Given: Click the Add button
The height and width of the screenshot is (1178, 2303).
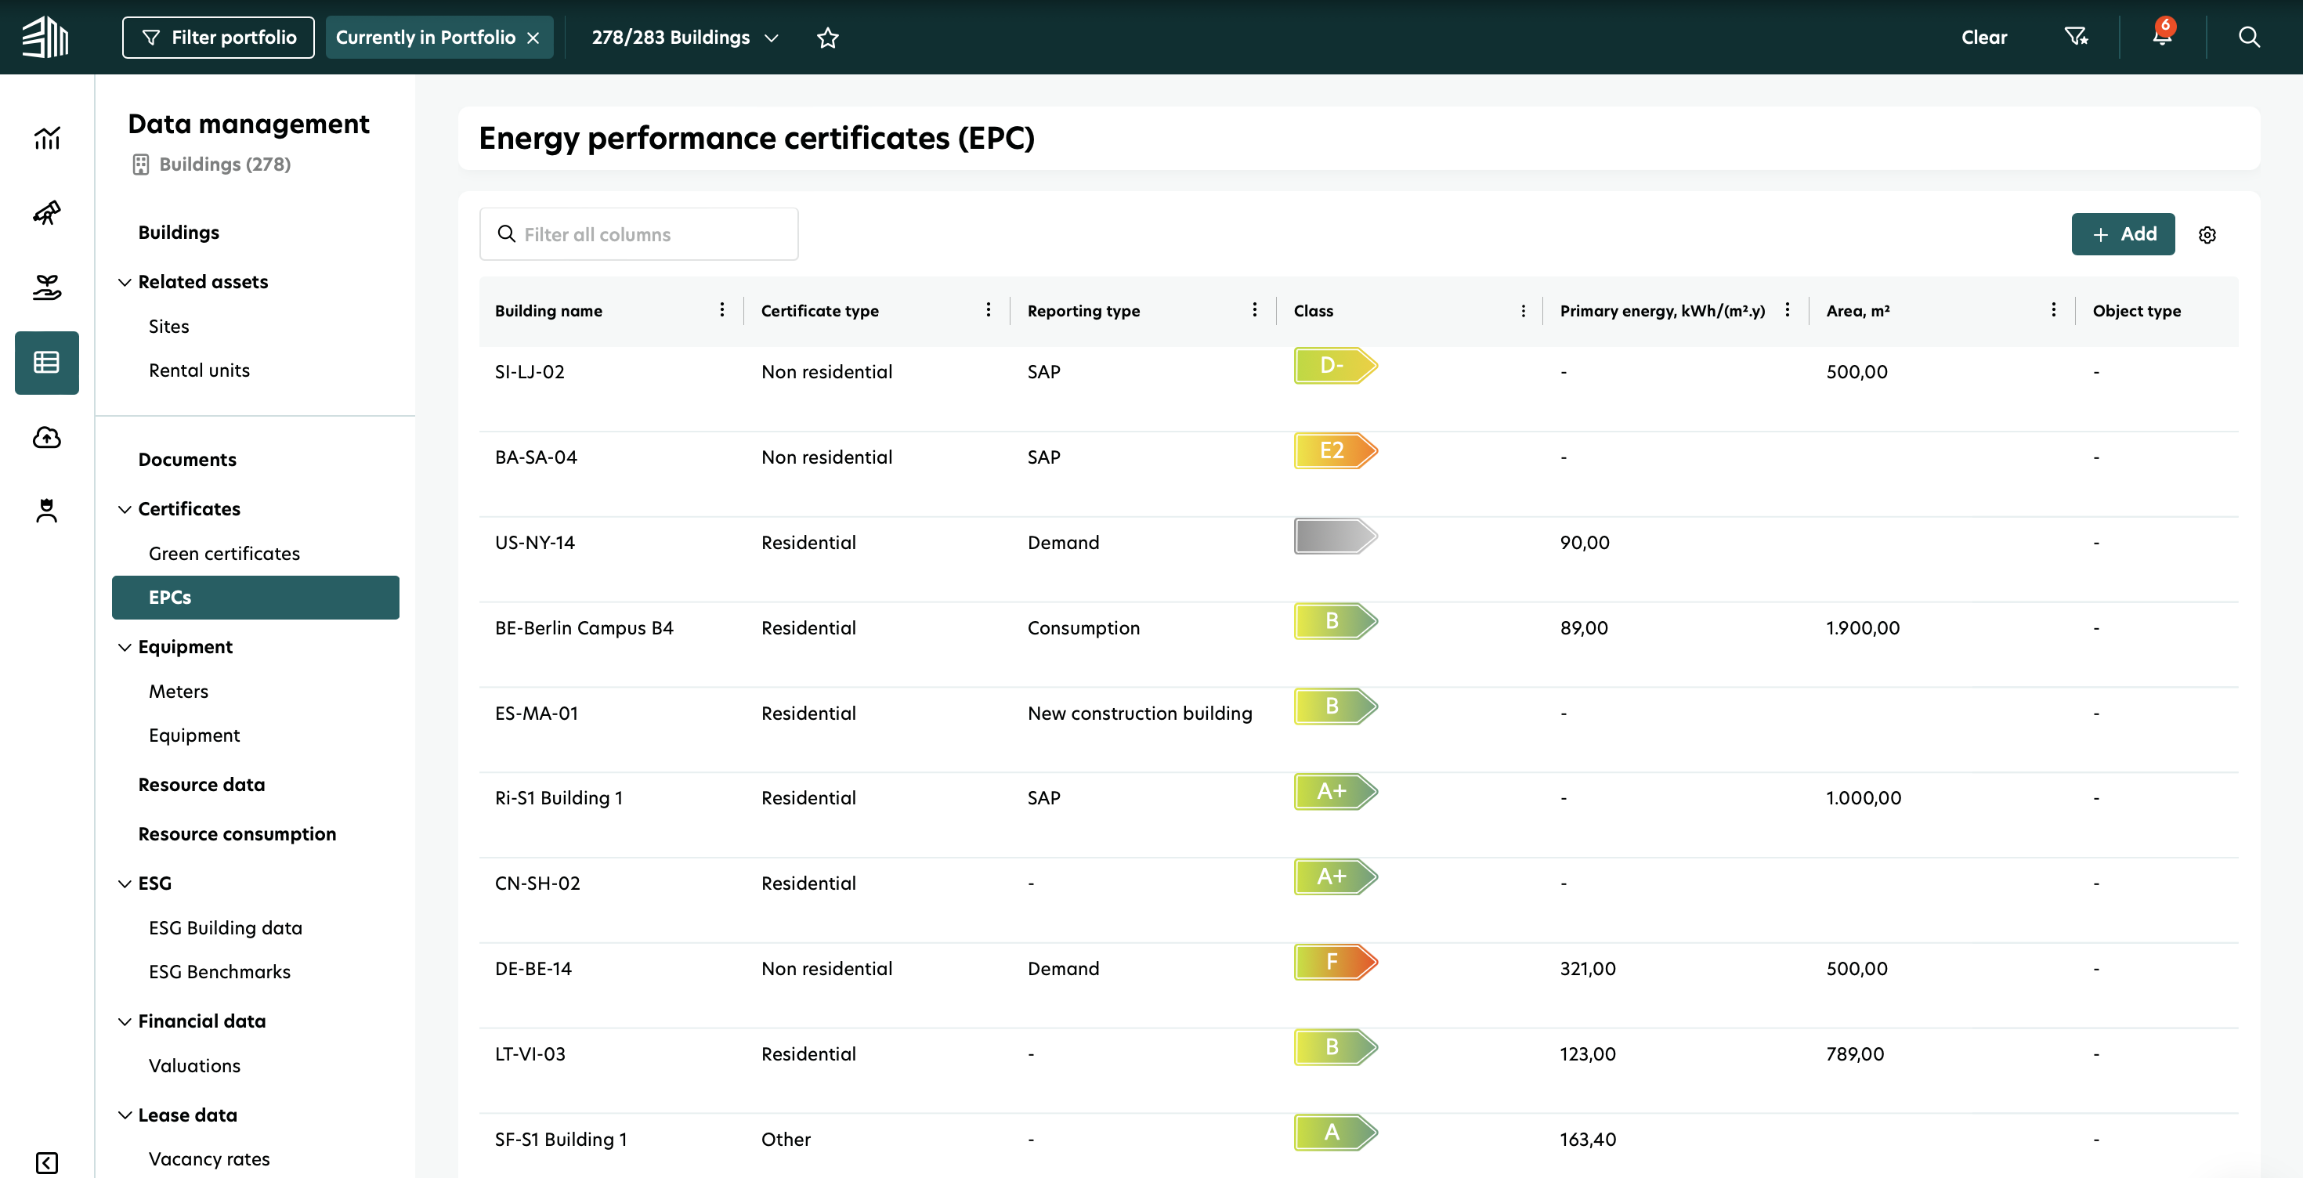Looking at the screenshot, I should click(x=2122, y=234).
